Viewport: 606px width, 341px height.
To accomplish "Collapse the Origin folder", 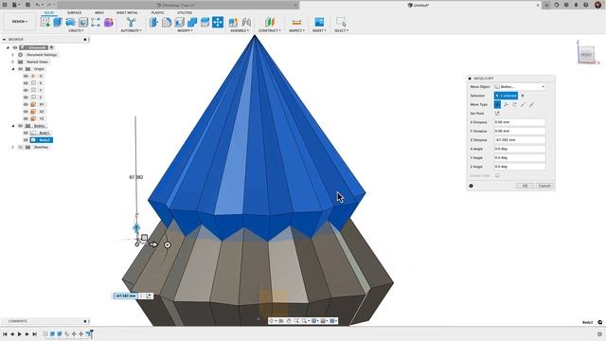I will 13,69.
